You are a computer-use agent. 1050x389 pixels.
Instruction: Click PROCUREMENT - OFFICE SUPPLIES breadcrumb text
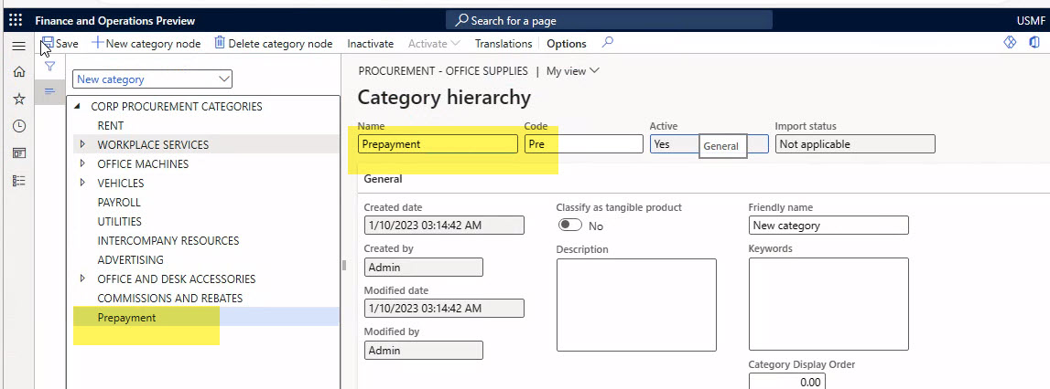[443, 71]
